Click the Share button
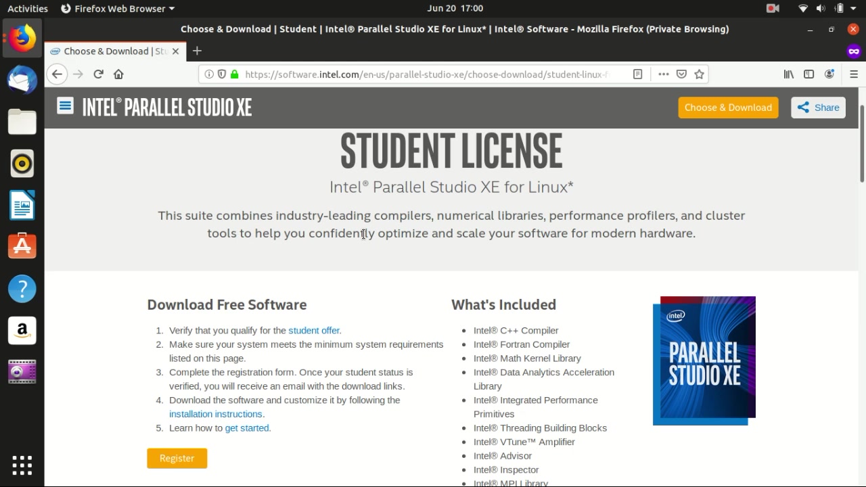 pyautogui.click(x=818, y=108)
